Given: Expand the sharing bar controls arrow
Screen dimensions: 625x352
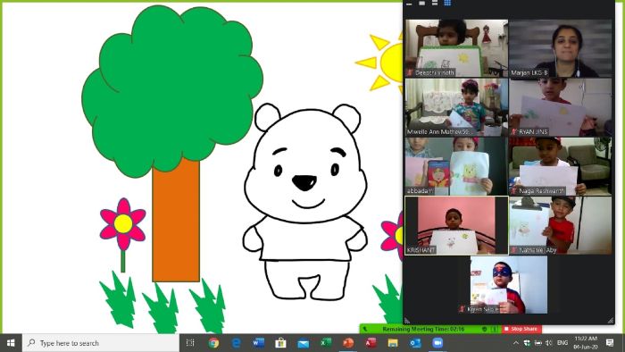Looking at the screenshot, I should 495,330.
